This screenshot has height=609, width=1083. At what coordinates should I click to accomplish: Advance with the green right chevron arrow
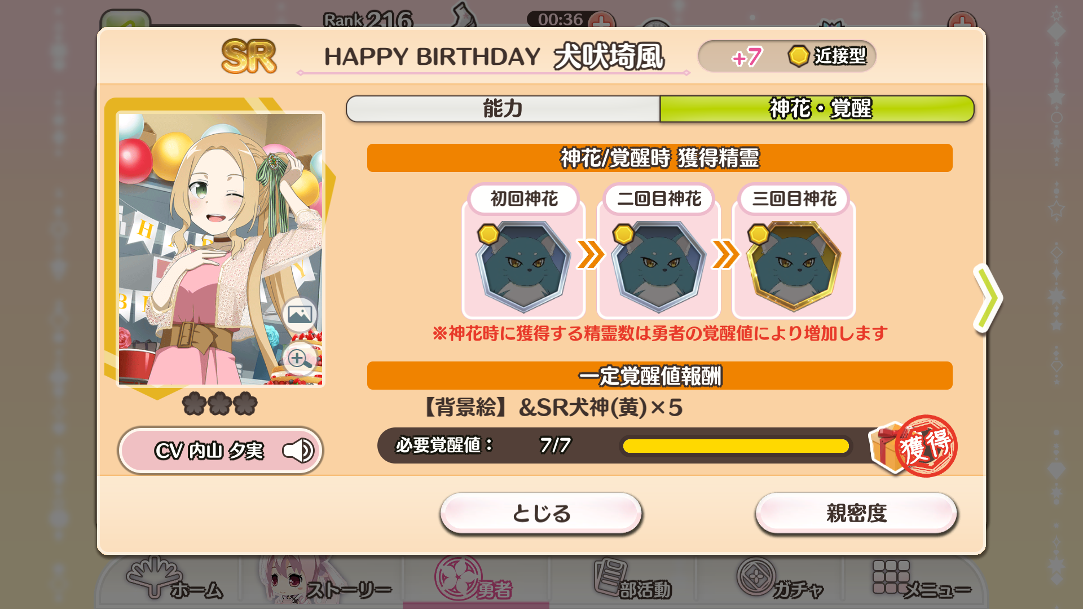pyautogui.click(x=988, y=298)
